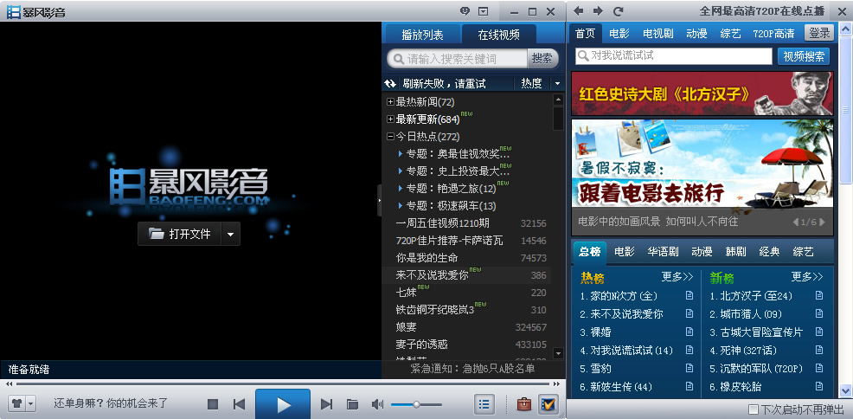Click the collapse handle between video and list
This screenshot has width=853, height=419.
click(379, 200)
